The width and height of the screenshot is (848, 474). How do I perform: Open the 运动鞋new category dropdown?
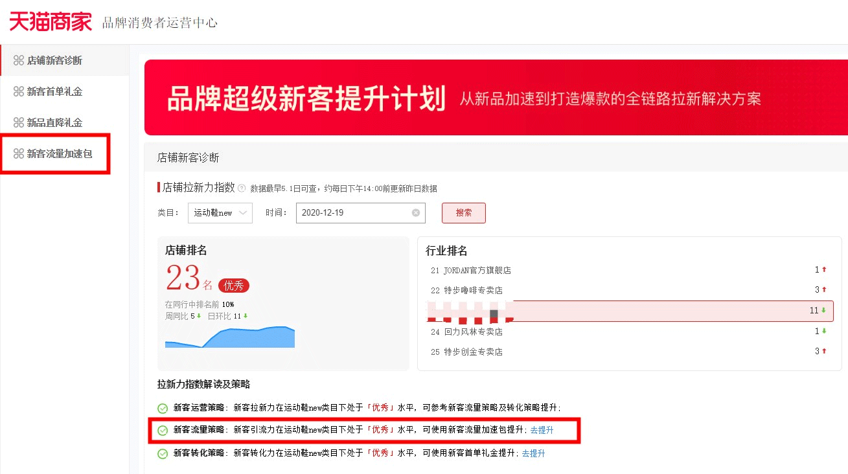pos(220,213)
